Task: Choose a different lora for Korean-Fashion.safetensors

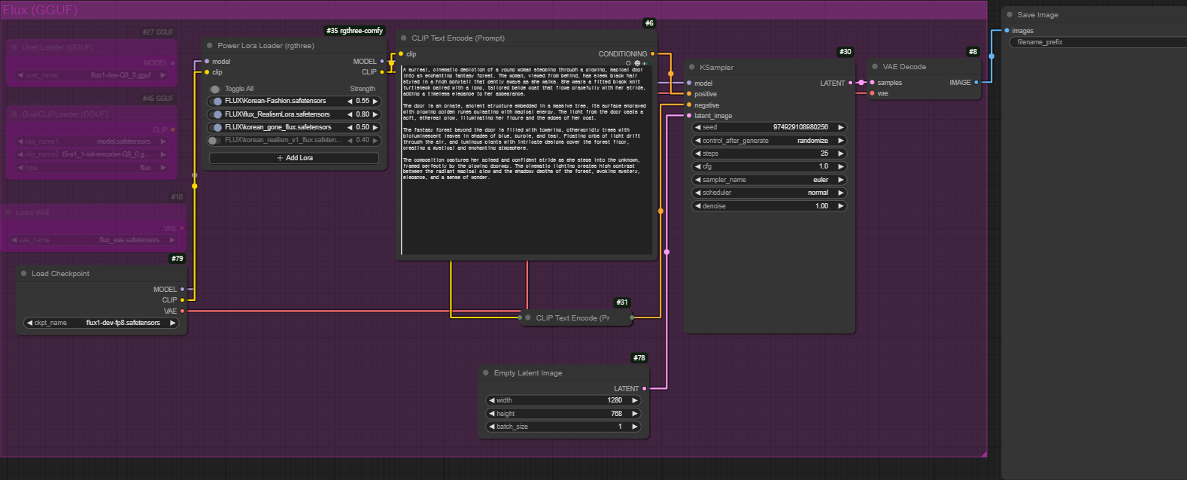Action: 275,101
